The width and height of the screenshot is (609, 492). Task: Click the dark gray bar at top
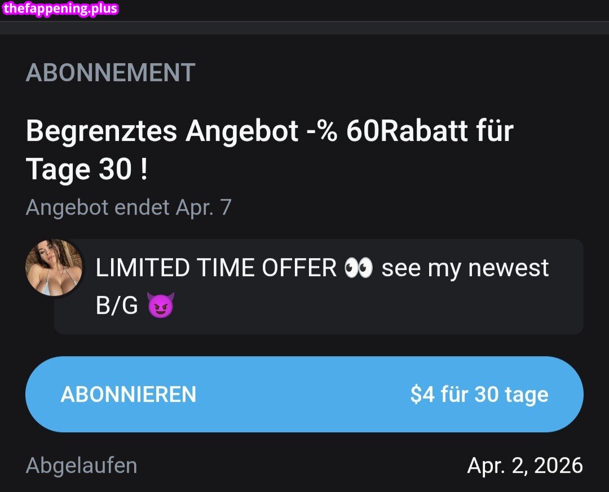point(304,28)
